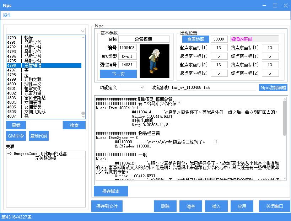
Task: Click the 重载 reload button
Action: 16,125
